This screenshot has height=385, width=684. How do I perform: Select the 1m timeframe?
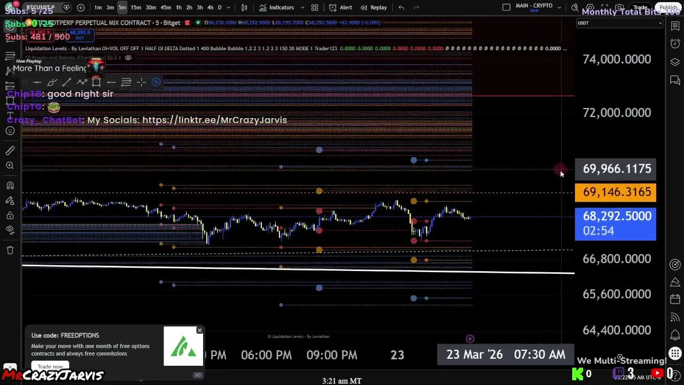coord(98,7)
